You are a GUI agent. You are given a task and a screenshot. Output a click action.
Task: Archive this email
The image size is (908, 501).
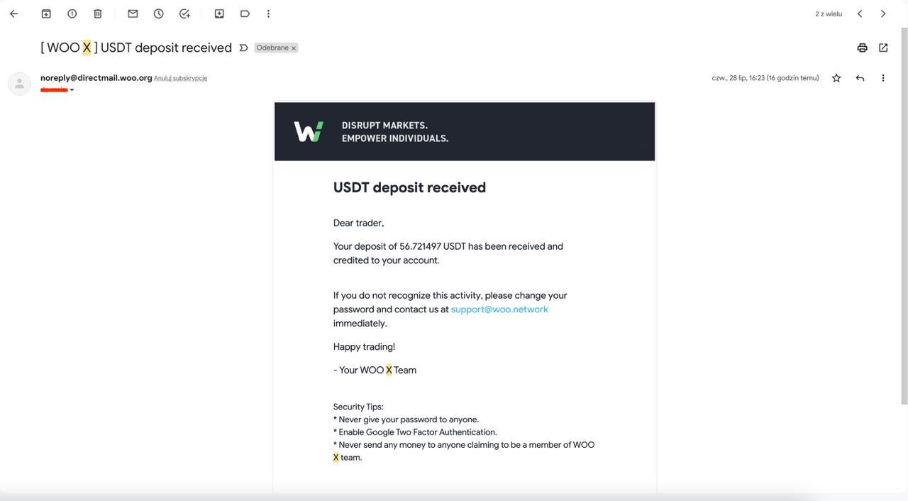[46, 13]
